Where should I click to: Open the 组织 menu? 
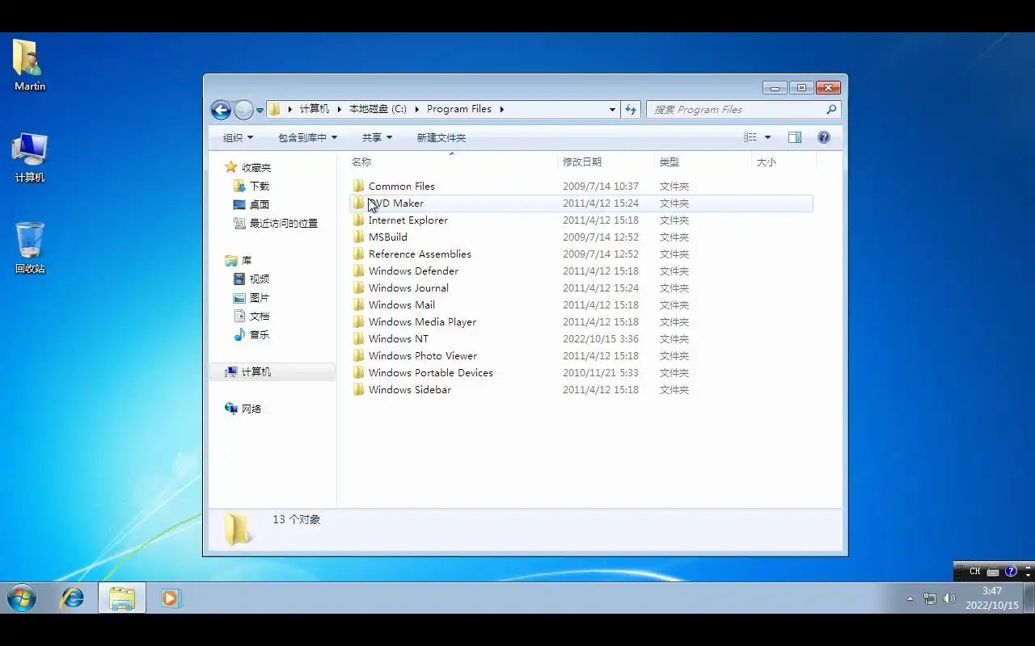point(238,138)
